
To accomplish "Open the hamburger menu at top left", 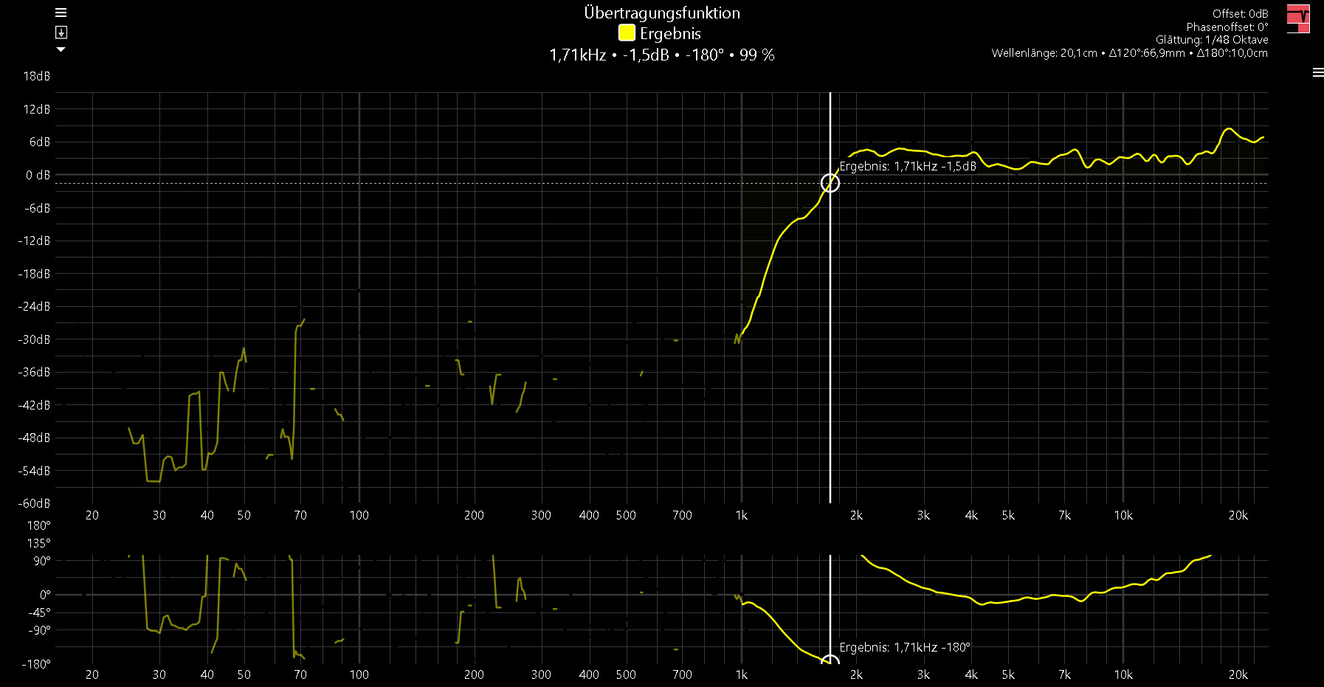I will [x=61, y=13].
